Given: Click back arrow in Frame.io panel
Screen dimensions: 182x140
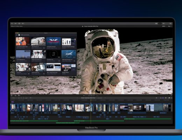Looking at the screenshot, I should pos(17,35).
